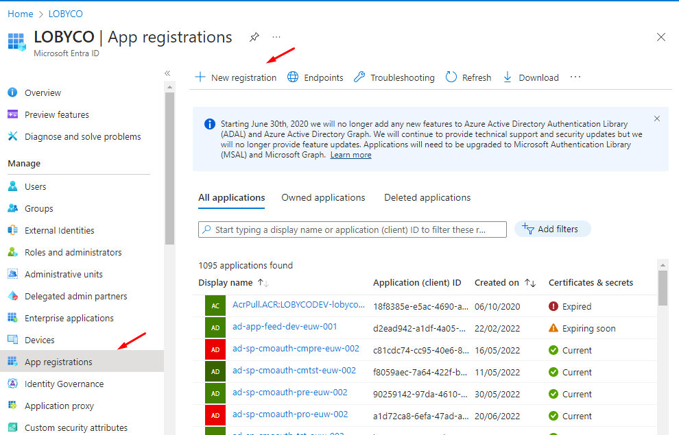Viewport: 679px width, 435px height.
Task: Sort by Created on column arrows
Action: pyautogui.click(x=530, y=283)
